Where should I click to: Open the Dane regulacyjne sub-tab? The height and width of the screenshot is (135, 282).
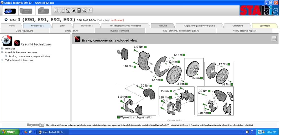pyautogui.click(x=25, y=31)
